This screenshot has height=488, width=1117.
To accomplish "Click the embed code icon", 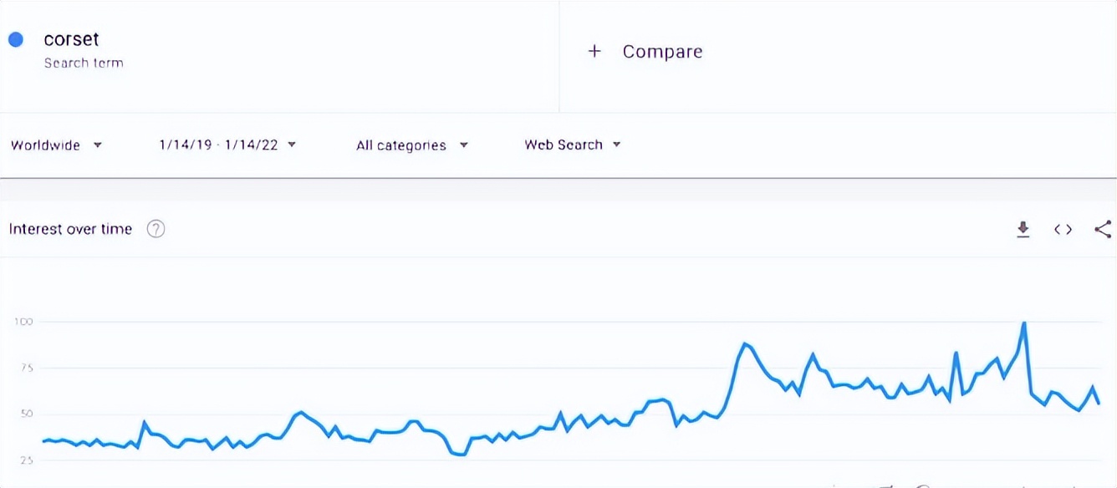I will (x=1063, y=229).
